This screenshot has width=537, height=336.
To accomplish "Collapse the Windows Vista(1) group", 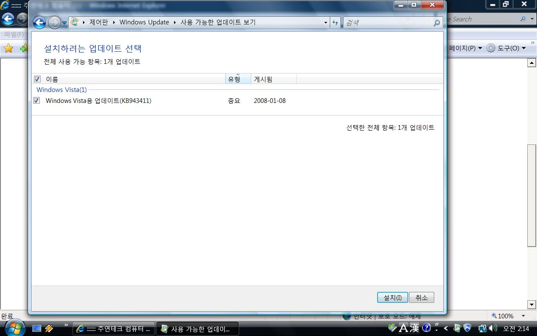I will [62, 89].
